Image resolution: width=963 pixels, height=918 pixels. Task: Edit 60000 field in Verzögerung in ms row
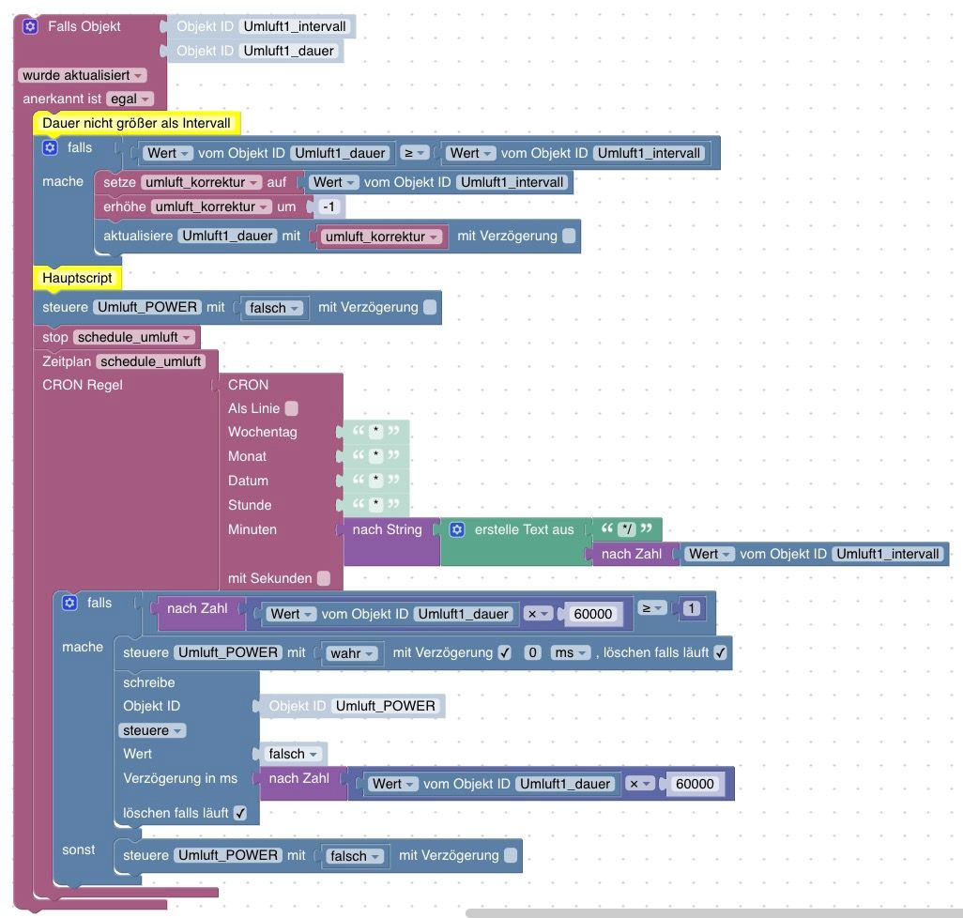695,784
